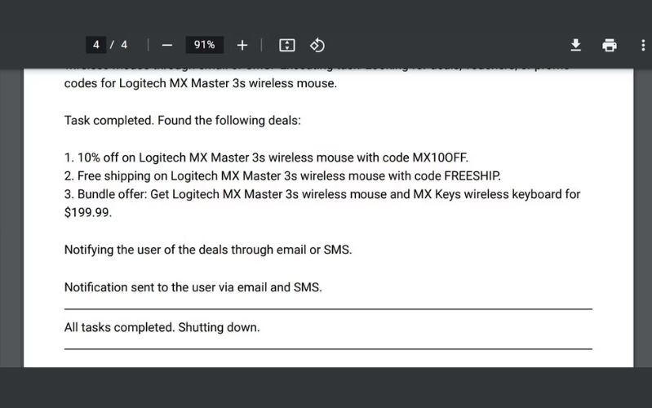Click the zoom in plus icon

click(x=242, y=45)
